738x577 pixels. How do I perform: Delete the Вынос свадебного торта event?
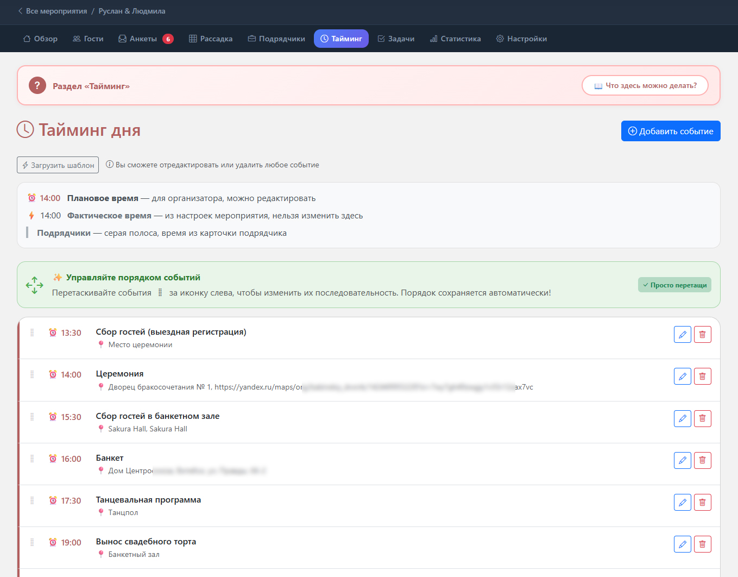pos(702,544)
